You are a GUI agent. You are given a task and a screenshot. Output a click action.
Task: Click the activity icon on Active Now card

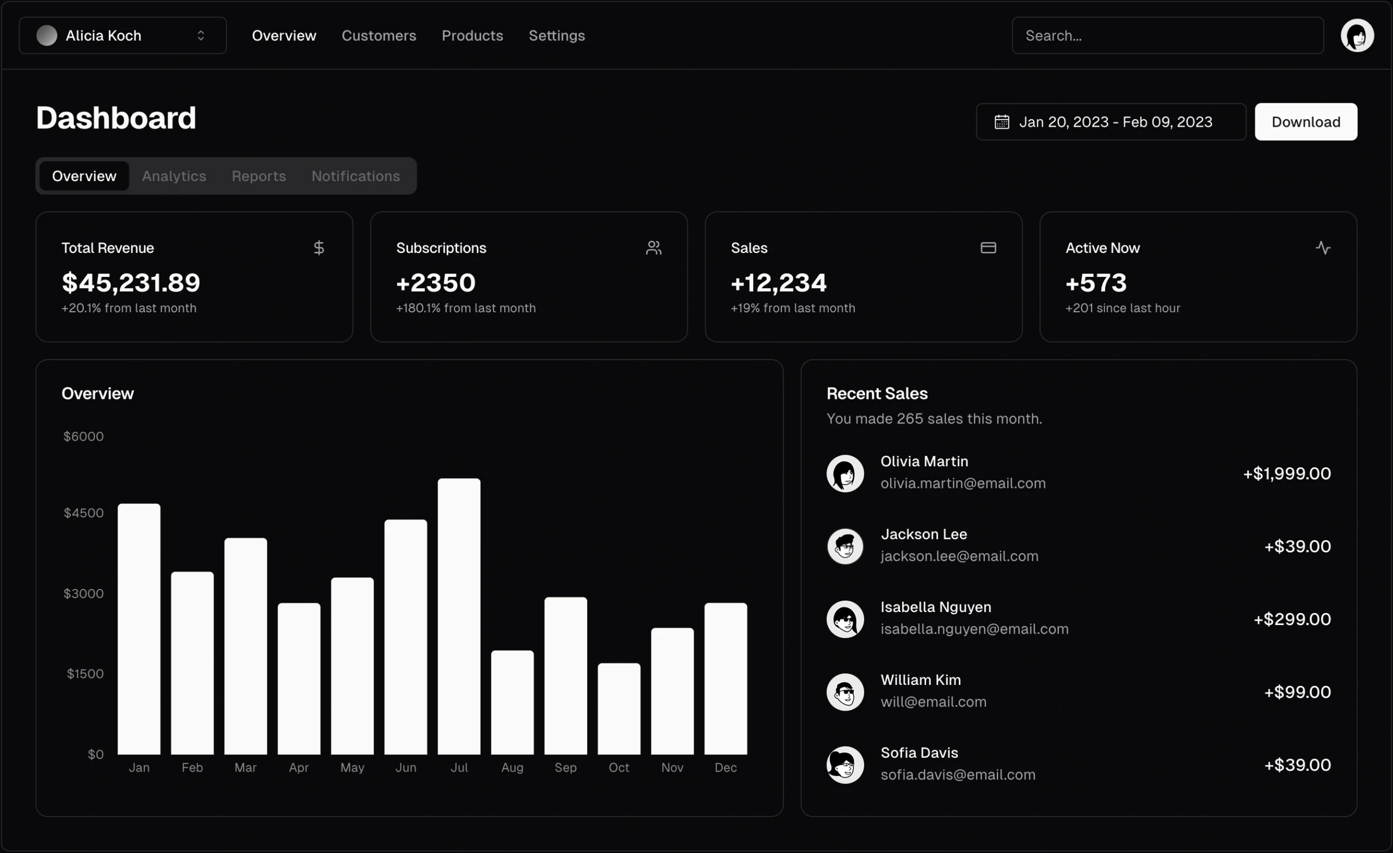(1323, 247)
